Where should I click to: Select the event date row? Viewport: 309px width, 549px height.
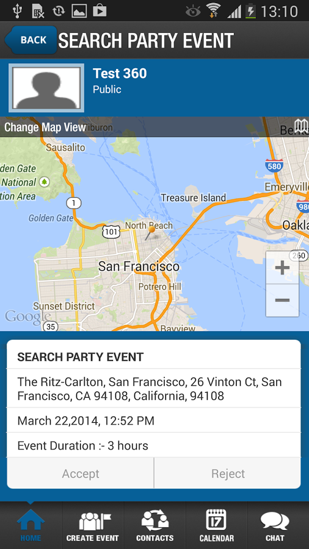coord(154,420)
